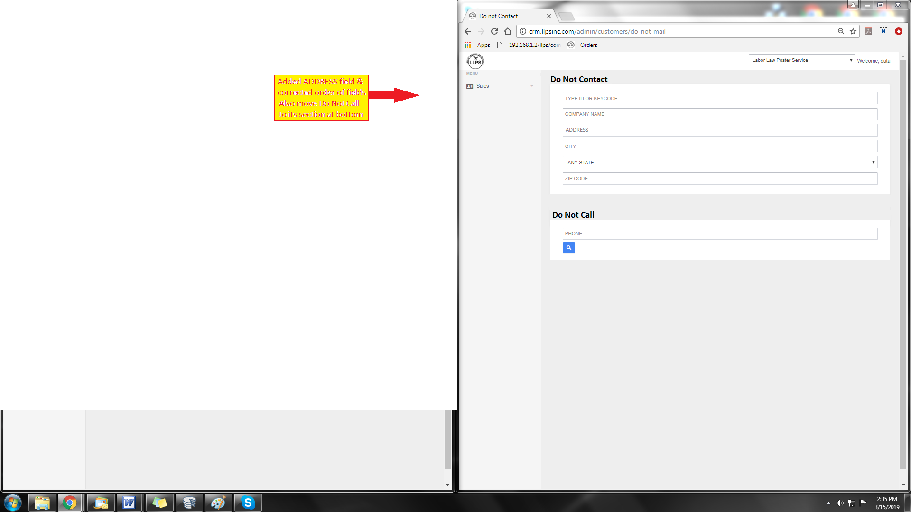
Task: Expand the Sales menu in the sidebar
Action: [x=500, y=86]
